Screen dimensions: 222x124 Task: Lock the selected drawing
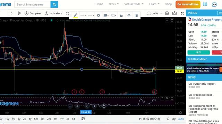pos(121,15)
